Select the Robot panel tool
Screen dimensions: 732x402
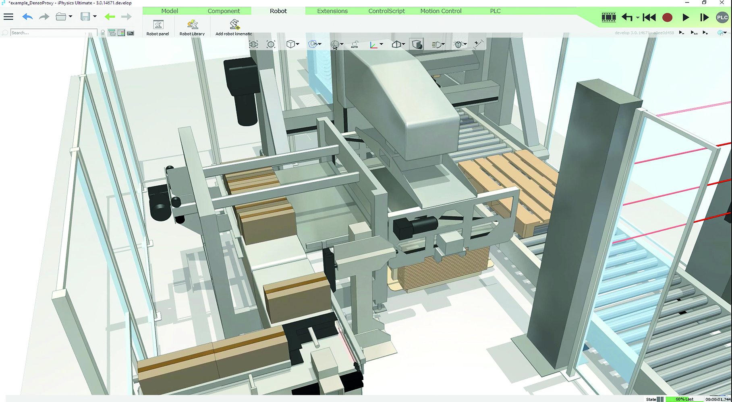point(158,27)
